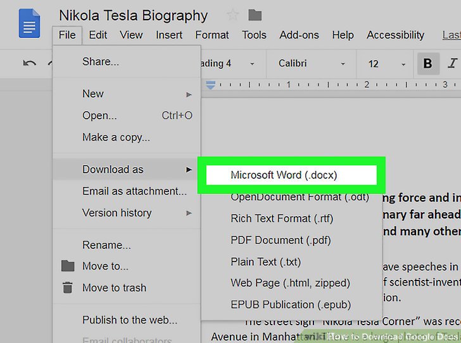Choose Rename... from File menu
The image size is (461, 343).
[127, 245]
